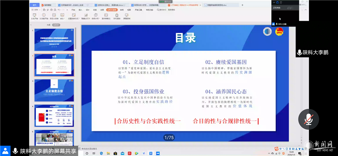Start screen recording (屏幕录制) tool
This screenshot has width=338, height=156.
pos(126,16)
